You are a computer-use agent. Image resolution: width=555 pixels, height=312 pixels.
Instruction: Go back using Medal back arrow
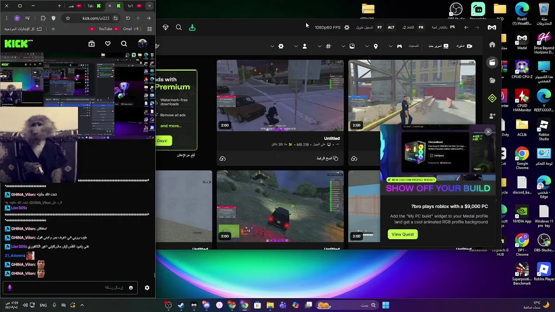466,27
